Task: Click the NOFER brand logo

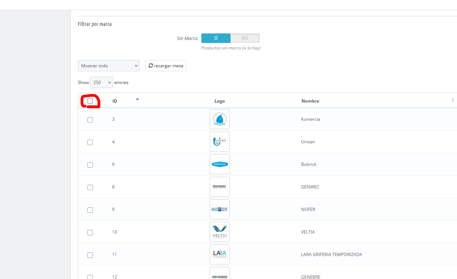Action: [220, 209]
